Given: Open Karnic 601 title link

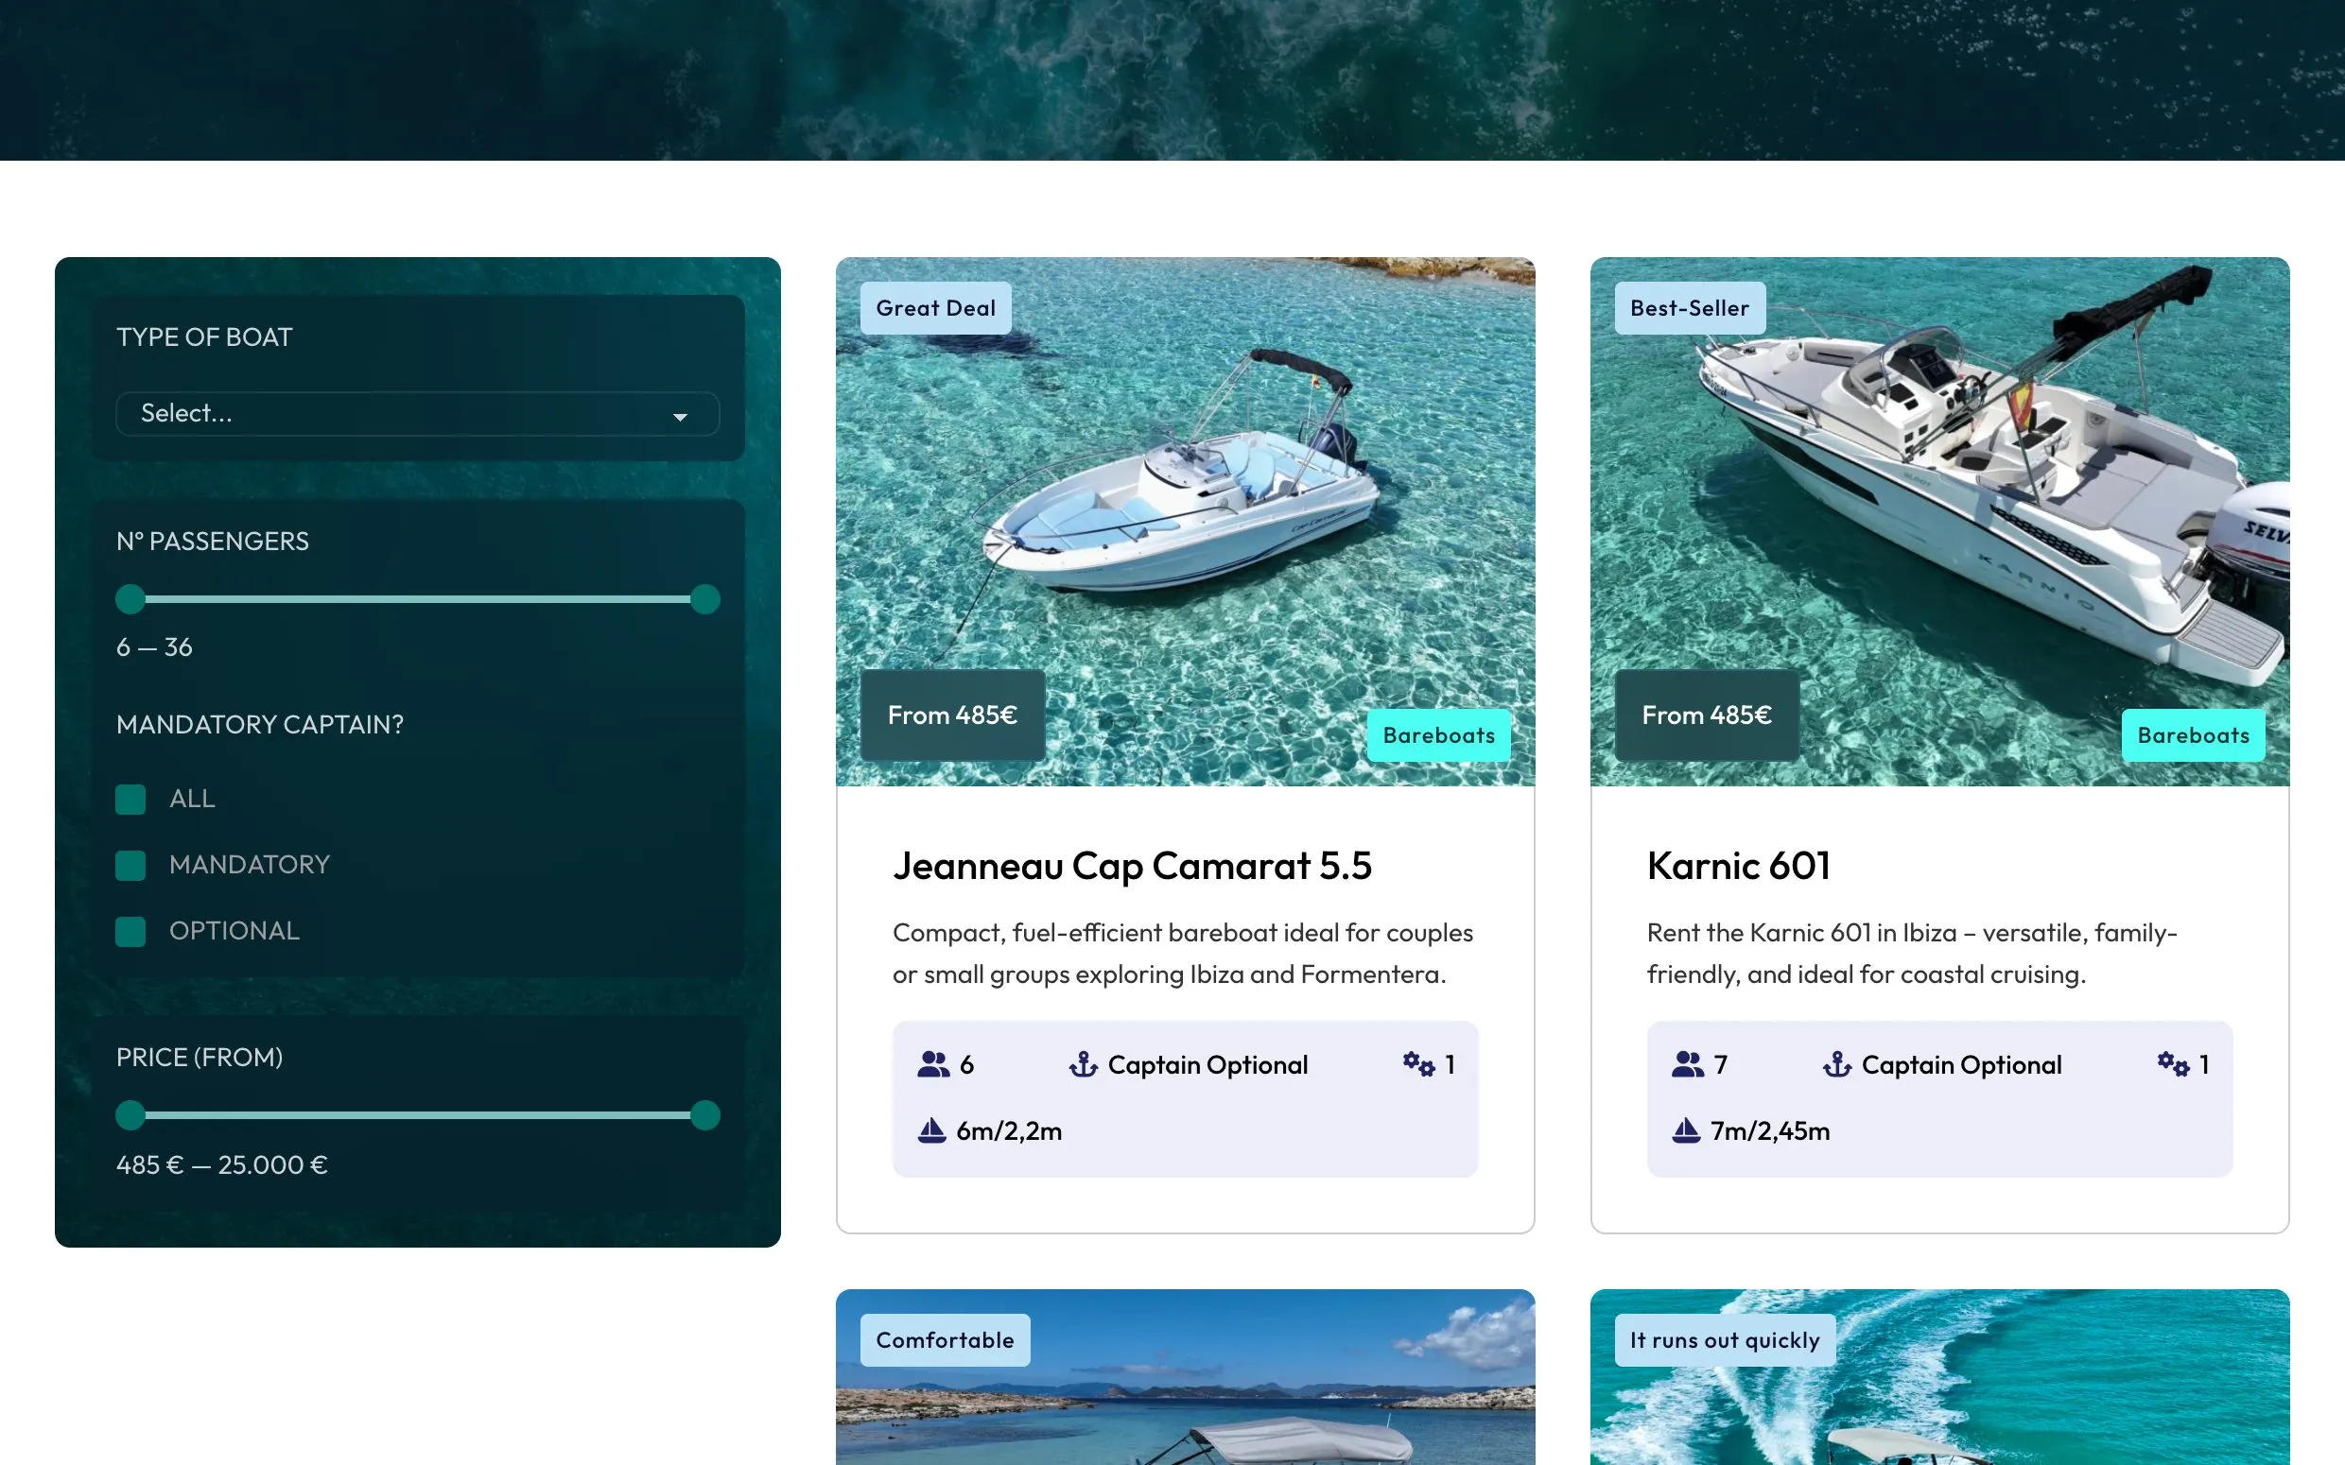Looking at the screenshot, I should pos(1738,865).
